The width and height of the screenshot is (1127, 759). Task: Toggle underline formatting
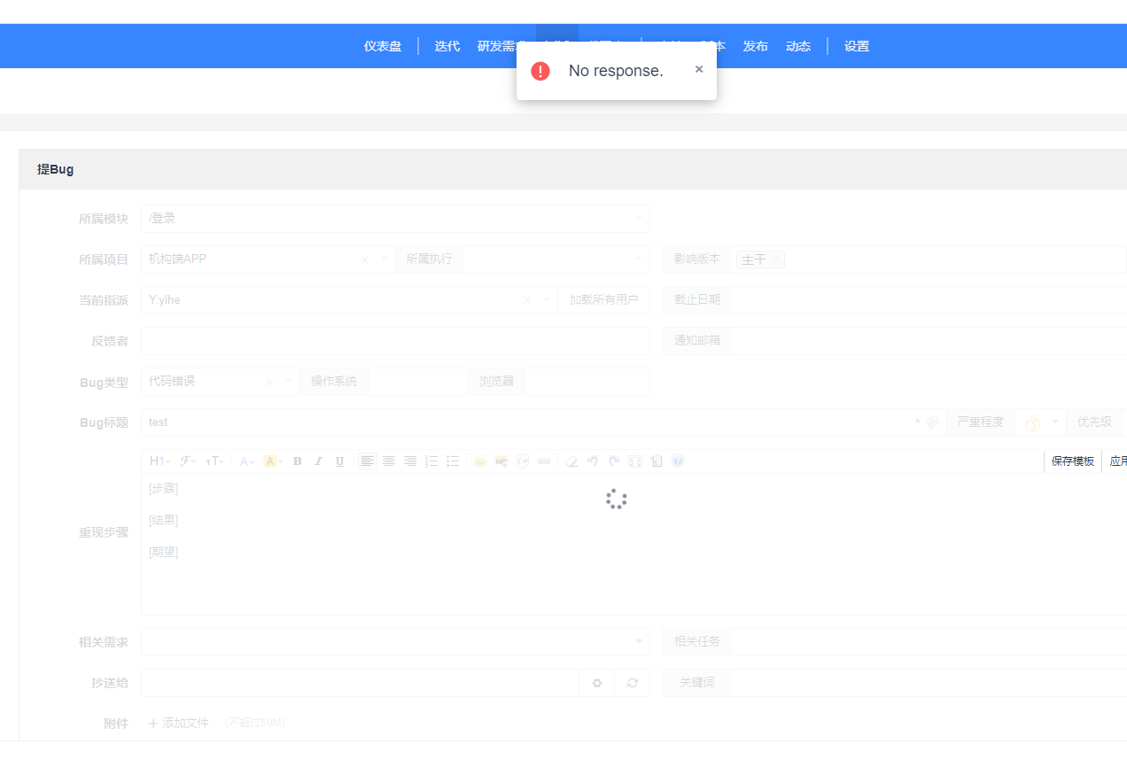[x=339, y=461]
